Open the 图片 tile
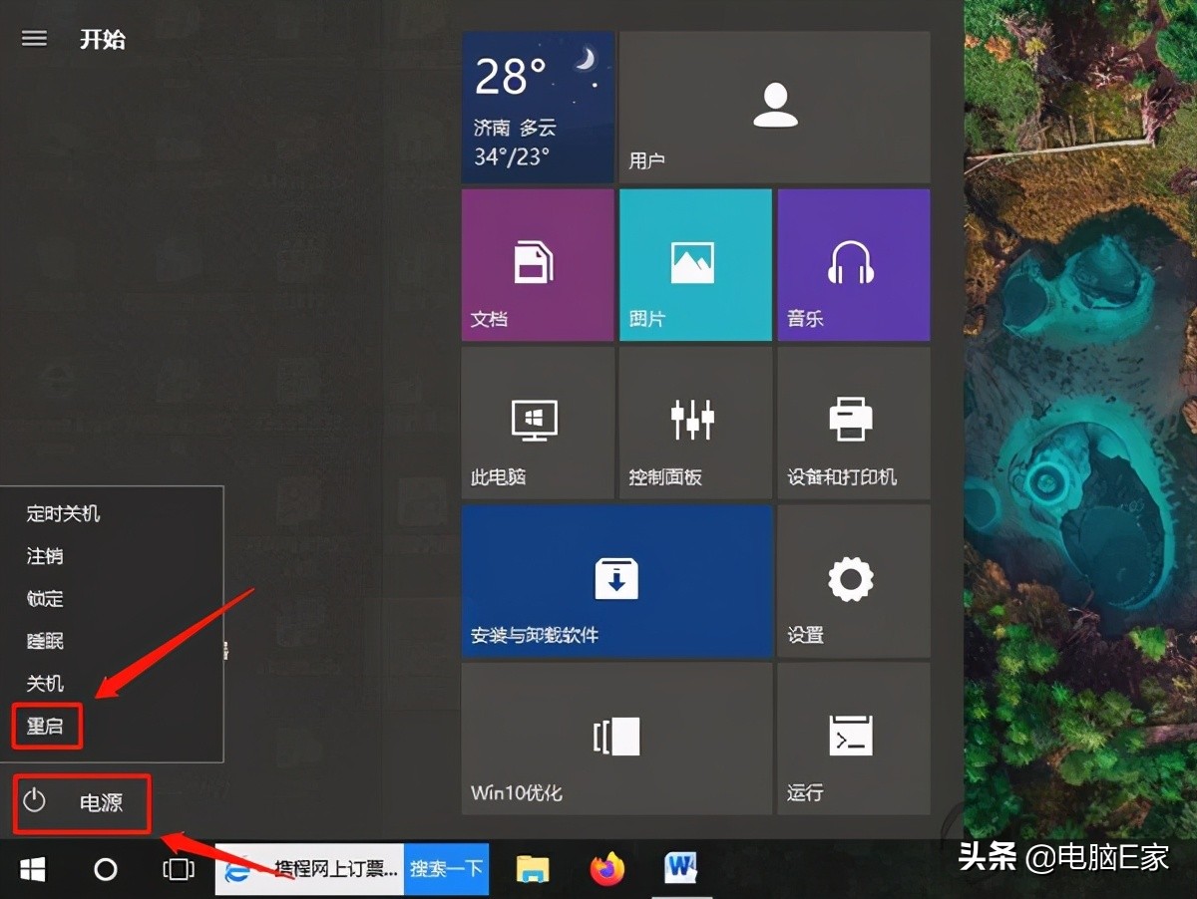 pos(695,264)
